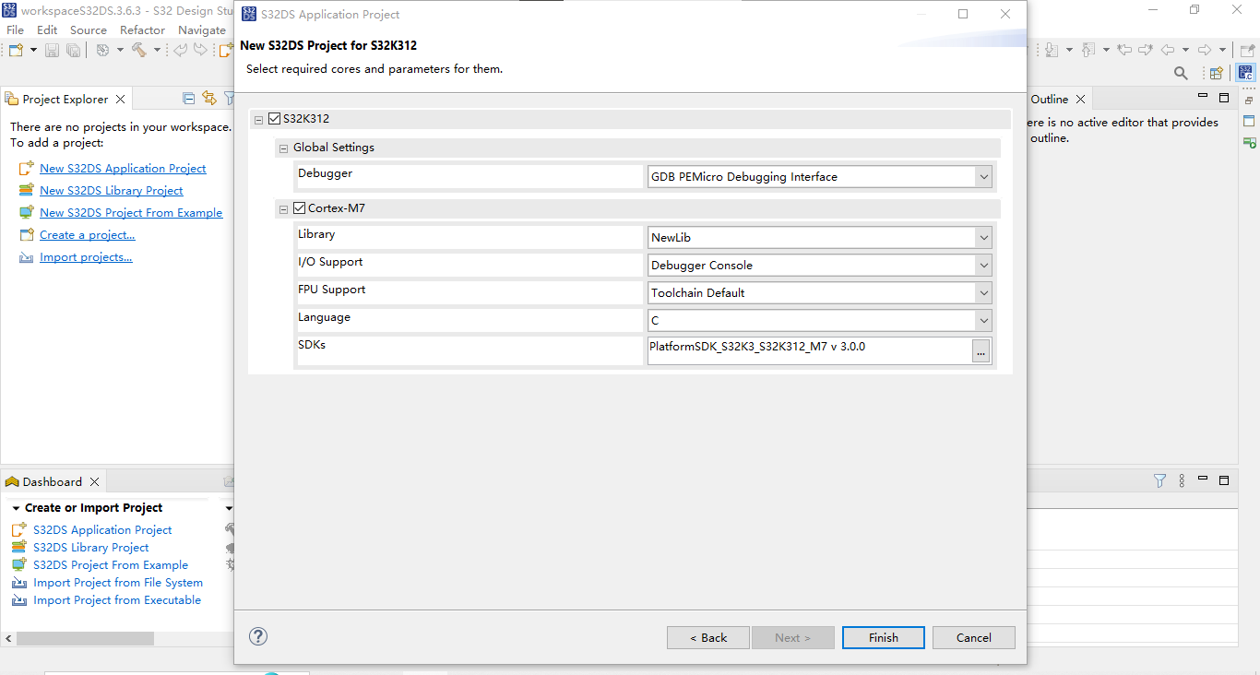Click the view icon below Restore in right trim

click(x=1249, y=121)
